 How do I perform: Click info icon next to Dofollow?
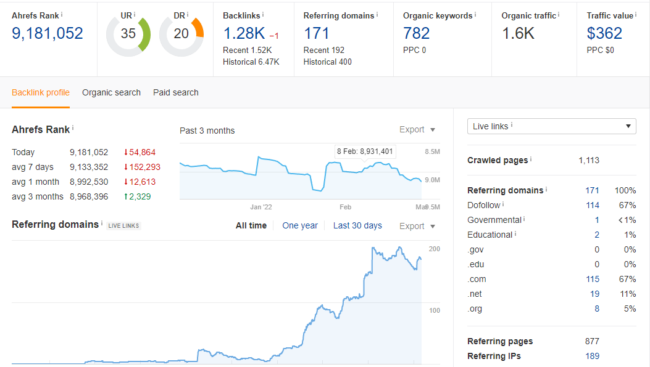click(503, 204)
